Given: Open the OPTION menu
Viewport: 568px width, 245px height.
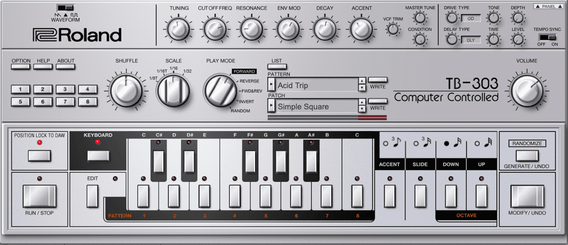Looking at the screenshot, I should (21, 66).
